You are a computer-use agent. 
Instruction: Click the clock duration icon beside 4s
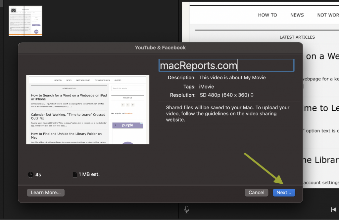(30, 175)
